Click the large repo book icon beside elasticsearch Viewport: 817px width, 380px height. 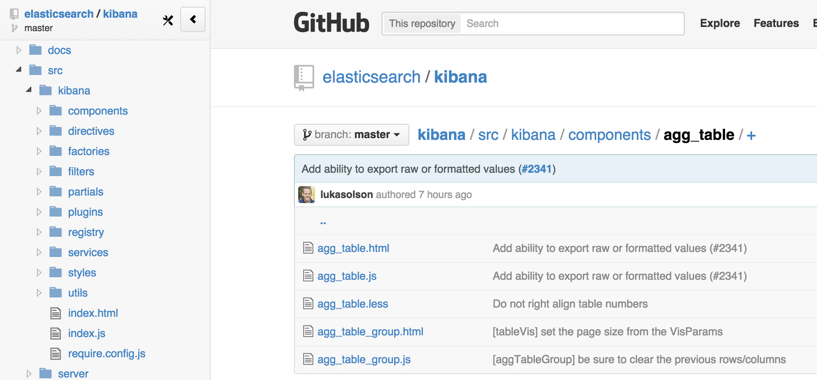304,78
